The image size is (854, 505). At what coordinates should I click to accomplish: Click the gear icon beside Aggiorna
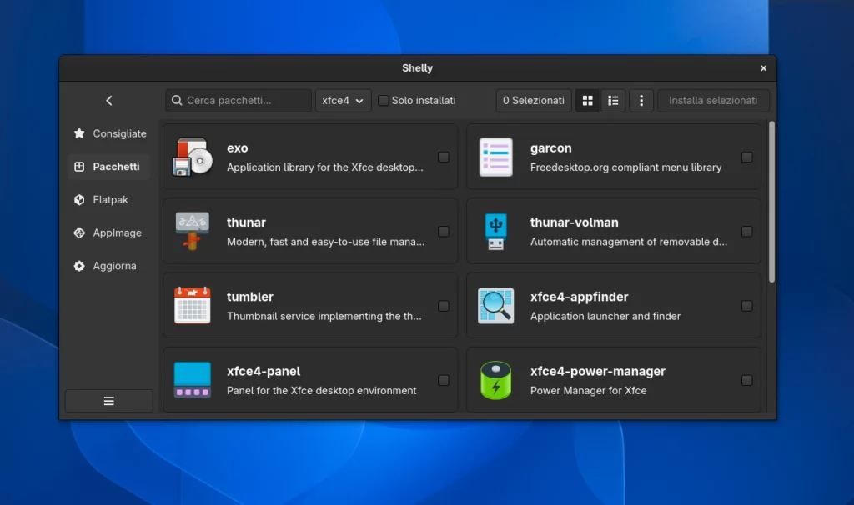(79, 266)
